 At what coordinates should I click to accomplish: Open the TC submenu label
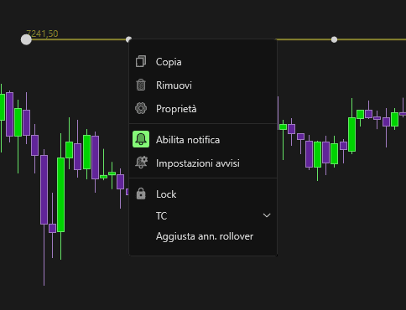[161, 216]
